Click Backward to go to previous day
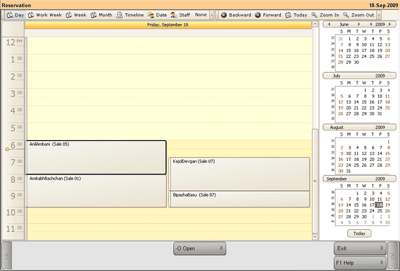Screen dimensions: 400x271 (x=235, y=14)
